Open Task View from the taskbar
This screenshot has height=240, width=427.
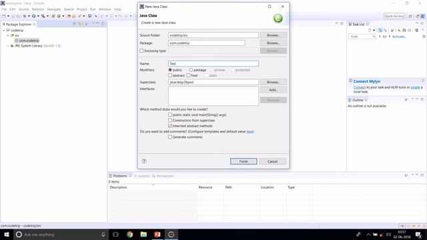(x=115, y=234)
